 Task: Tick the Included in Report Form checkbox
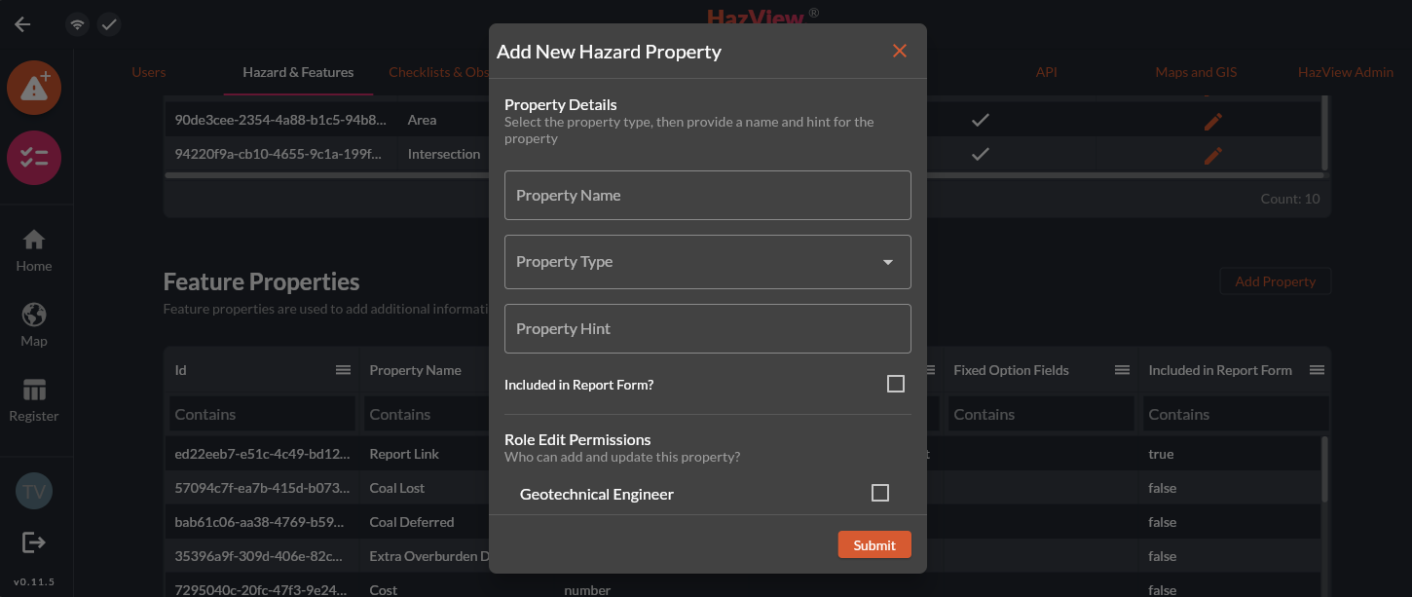tap(895, 385)
